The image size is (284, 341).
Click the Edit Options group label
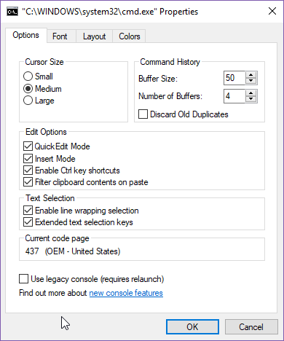(x=46, y=132)
